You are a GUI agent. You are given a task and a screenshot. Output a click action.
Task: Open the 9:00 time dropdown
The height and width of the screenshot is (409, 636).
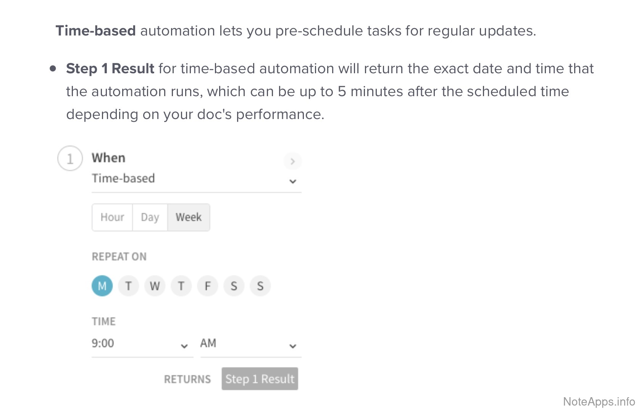pyautogui.click(x=142, y=344)
